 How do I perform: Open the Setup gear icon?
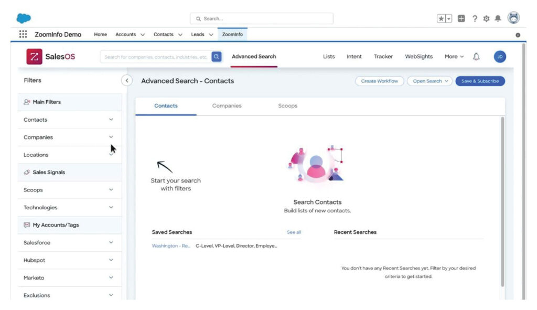click(486, 18)
